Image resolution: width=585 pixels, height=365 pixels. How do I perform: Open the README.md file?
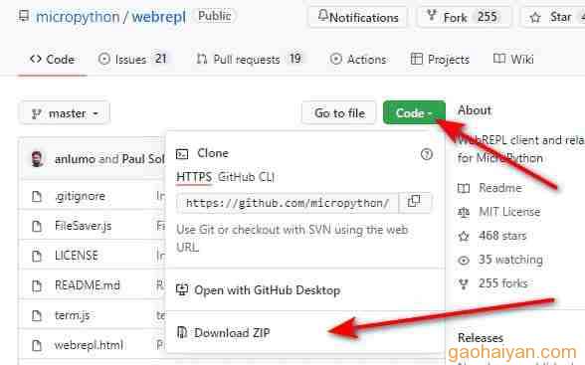tap(88, 285)
